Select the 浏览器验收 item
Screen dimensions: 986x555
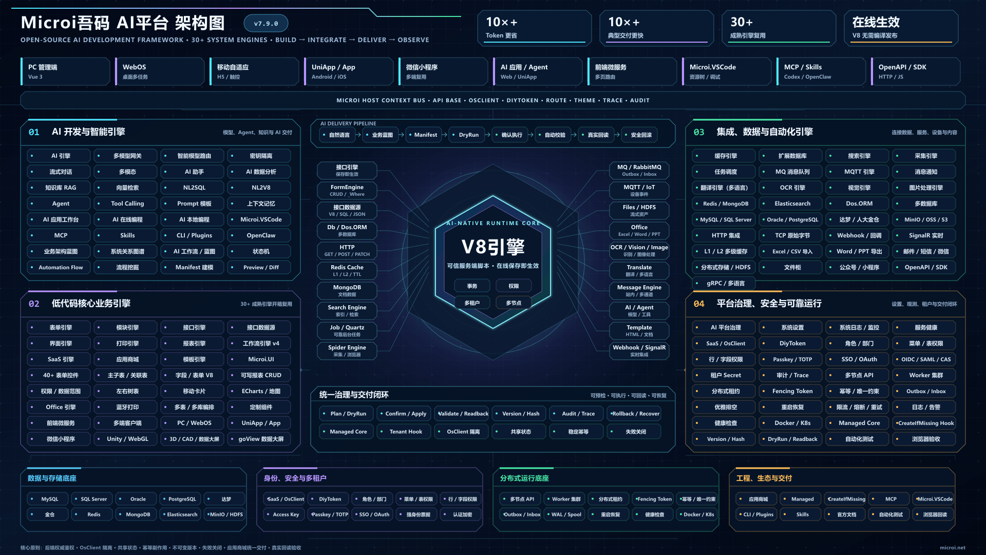pyautogui.click(x=924, y=439)
